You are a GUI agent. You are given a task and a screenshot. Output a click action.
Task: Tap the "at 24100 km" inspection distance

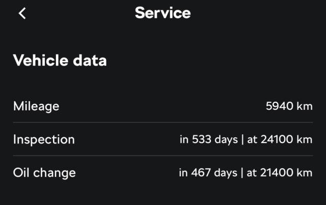[280, 139]
